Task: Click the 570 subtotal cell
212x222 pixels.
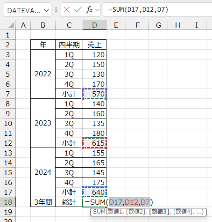Action: (95, 94)
